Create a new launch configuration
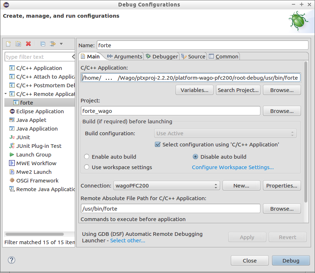This screenshot has width=315, height=273. point(8,44)
